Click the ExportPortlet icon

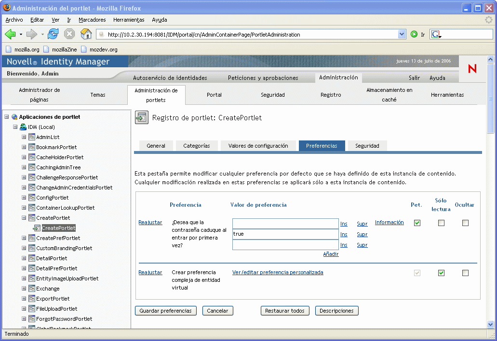coord(32,299)
